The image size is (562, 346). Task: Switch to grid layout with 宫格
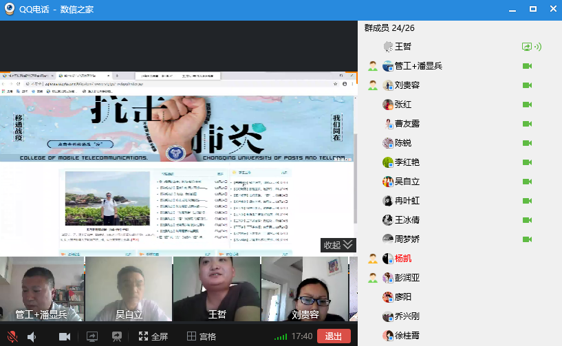(x=202, y=336)
